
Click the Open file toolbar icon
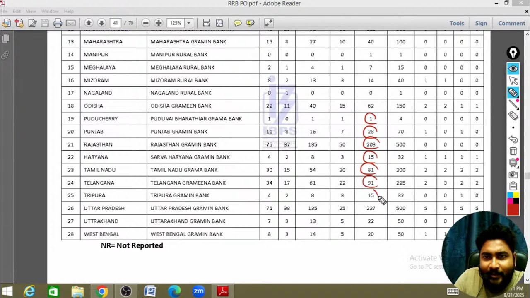click(6, 23)
